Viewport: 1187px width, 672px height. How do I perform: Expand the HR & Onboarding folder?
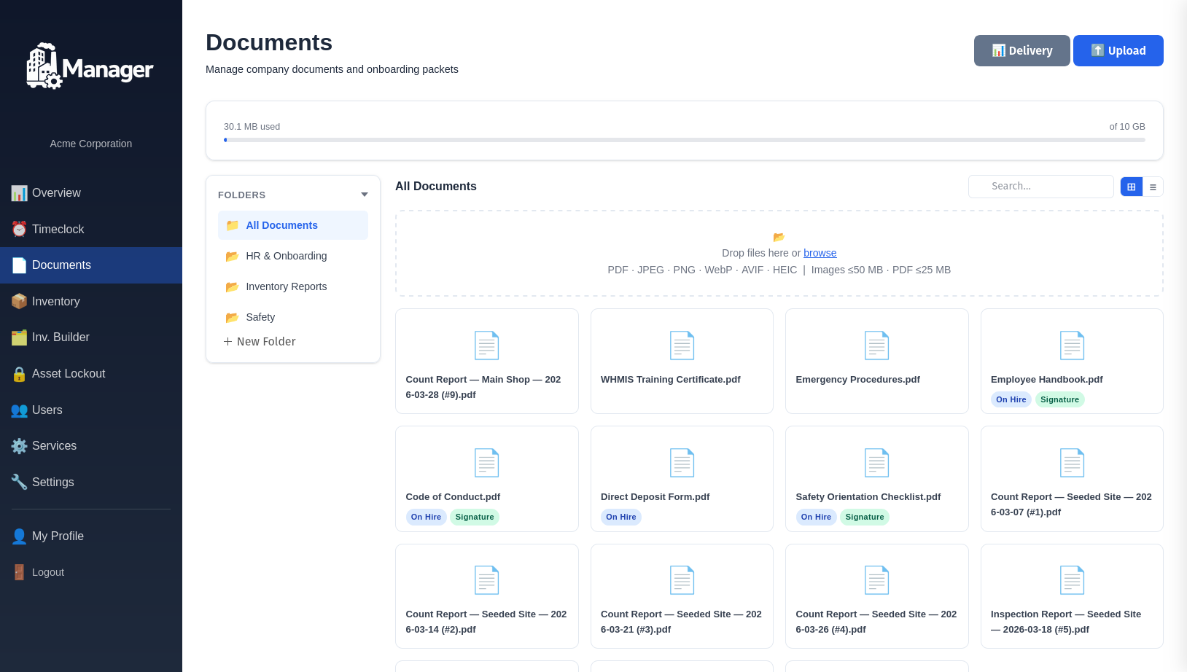pos(287,256)
